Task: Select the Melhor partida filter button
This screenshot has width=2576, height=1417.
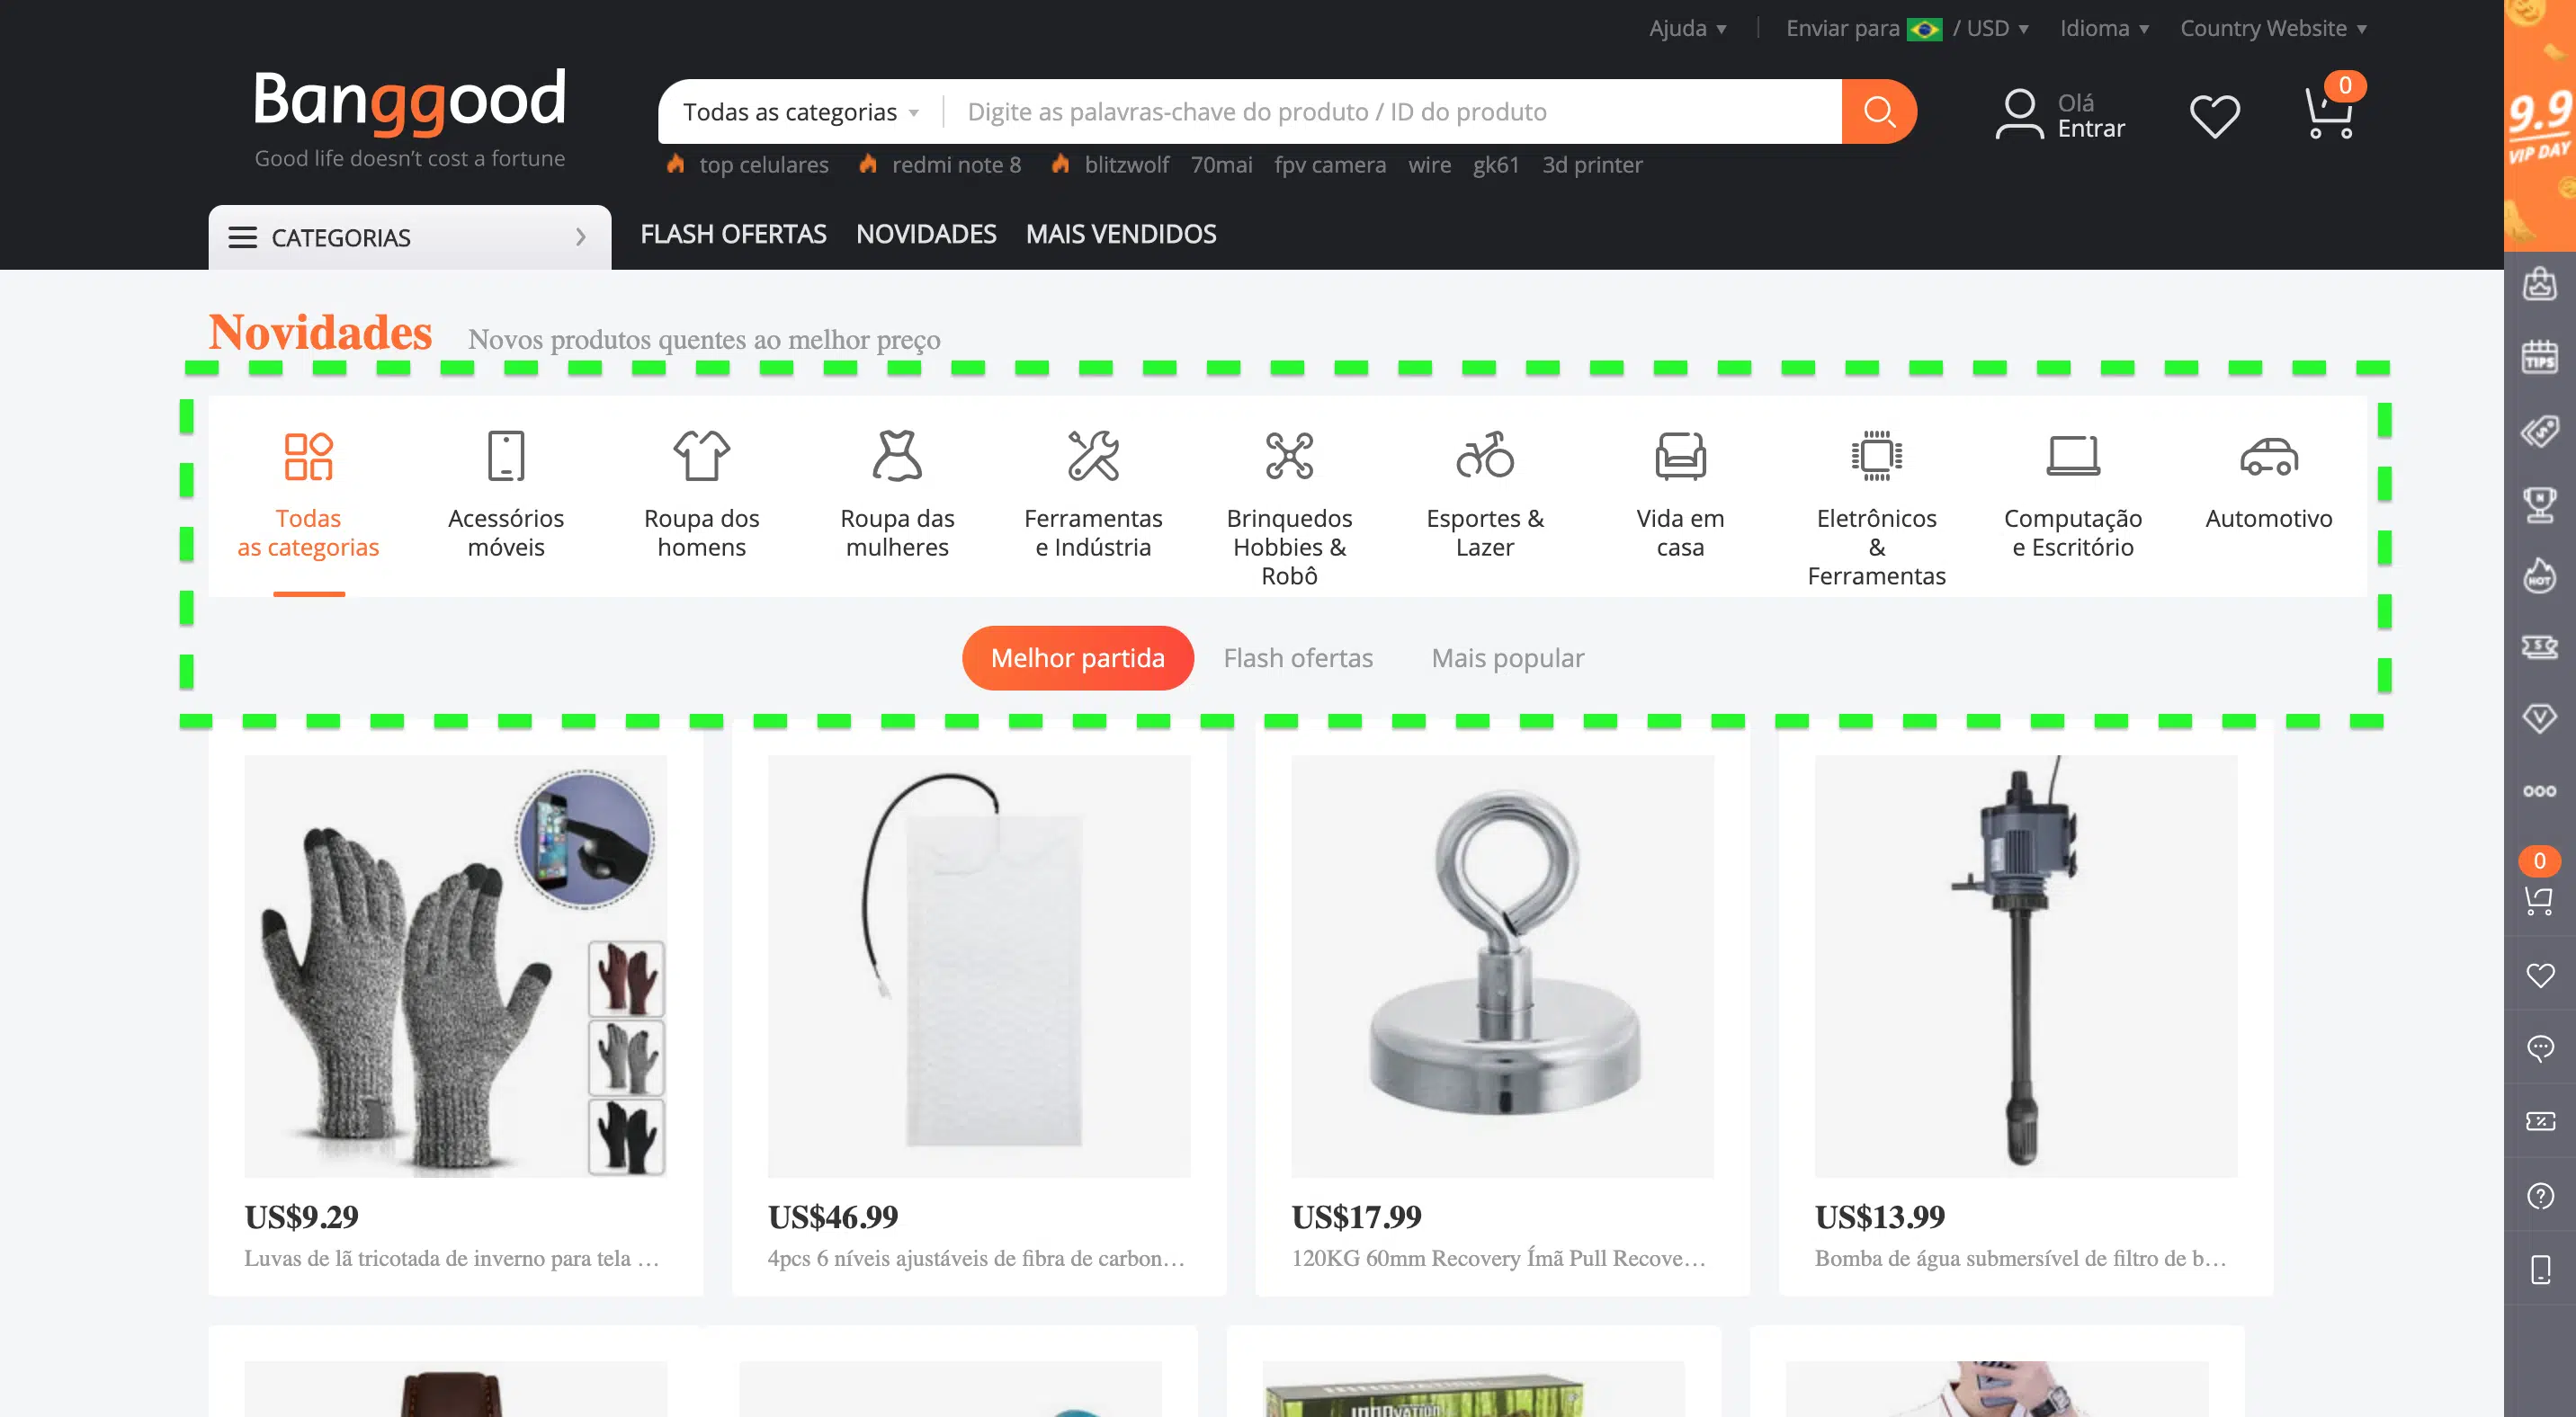Action: (x=1077, y=656)
